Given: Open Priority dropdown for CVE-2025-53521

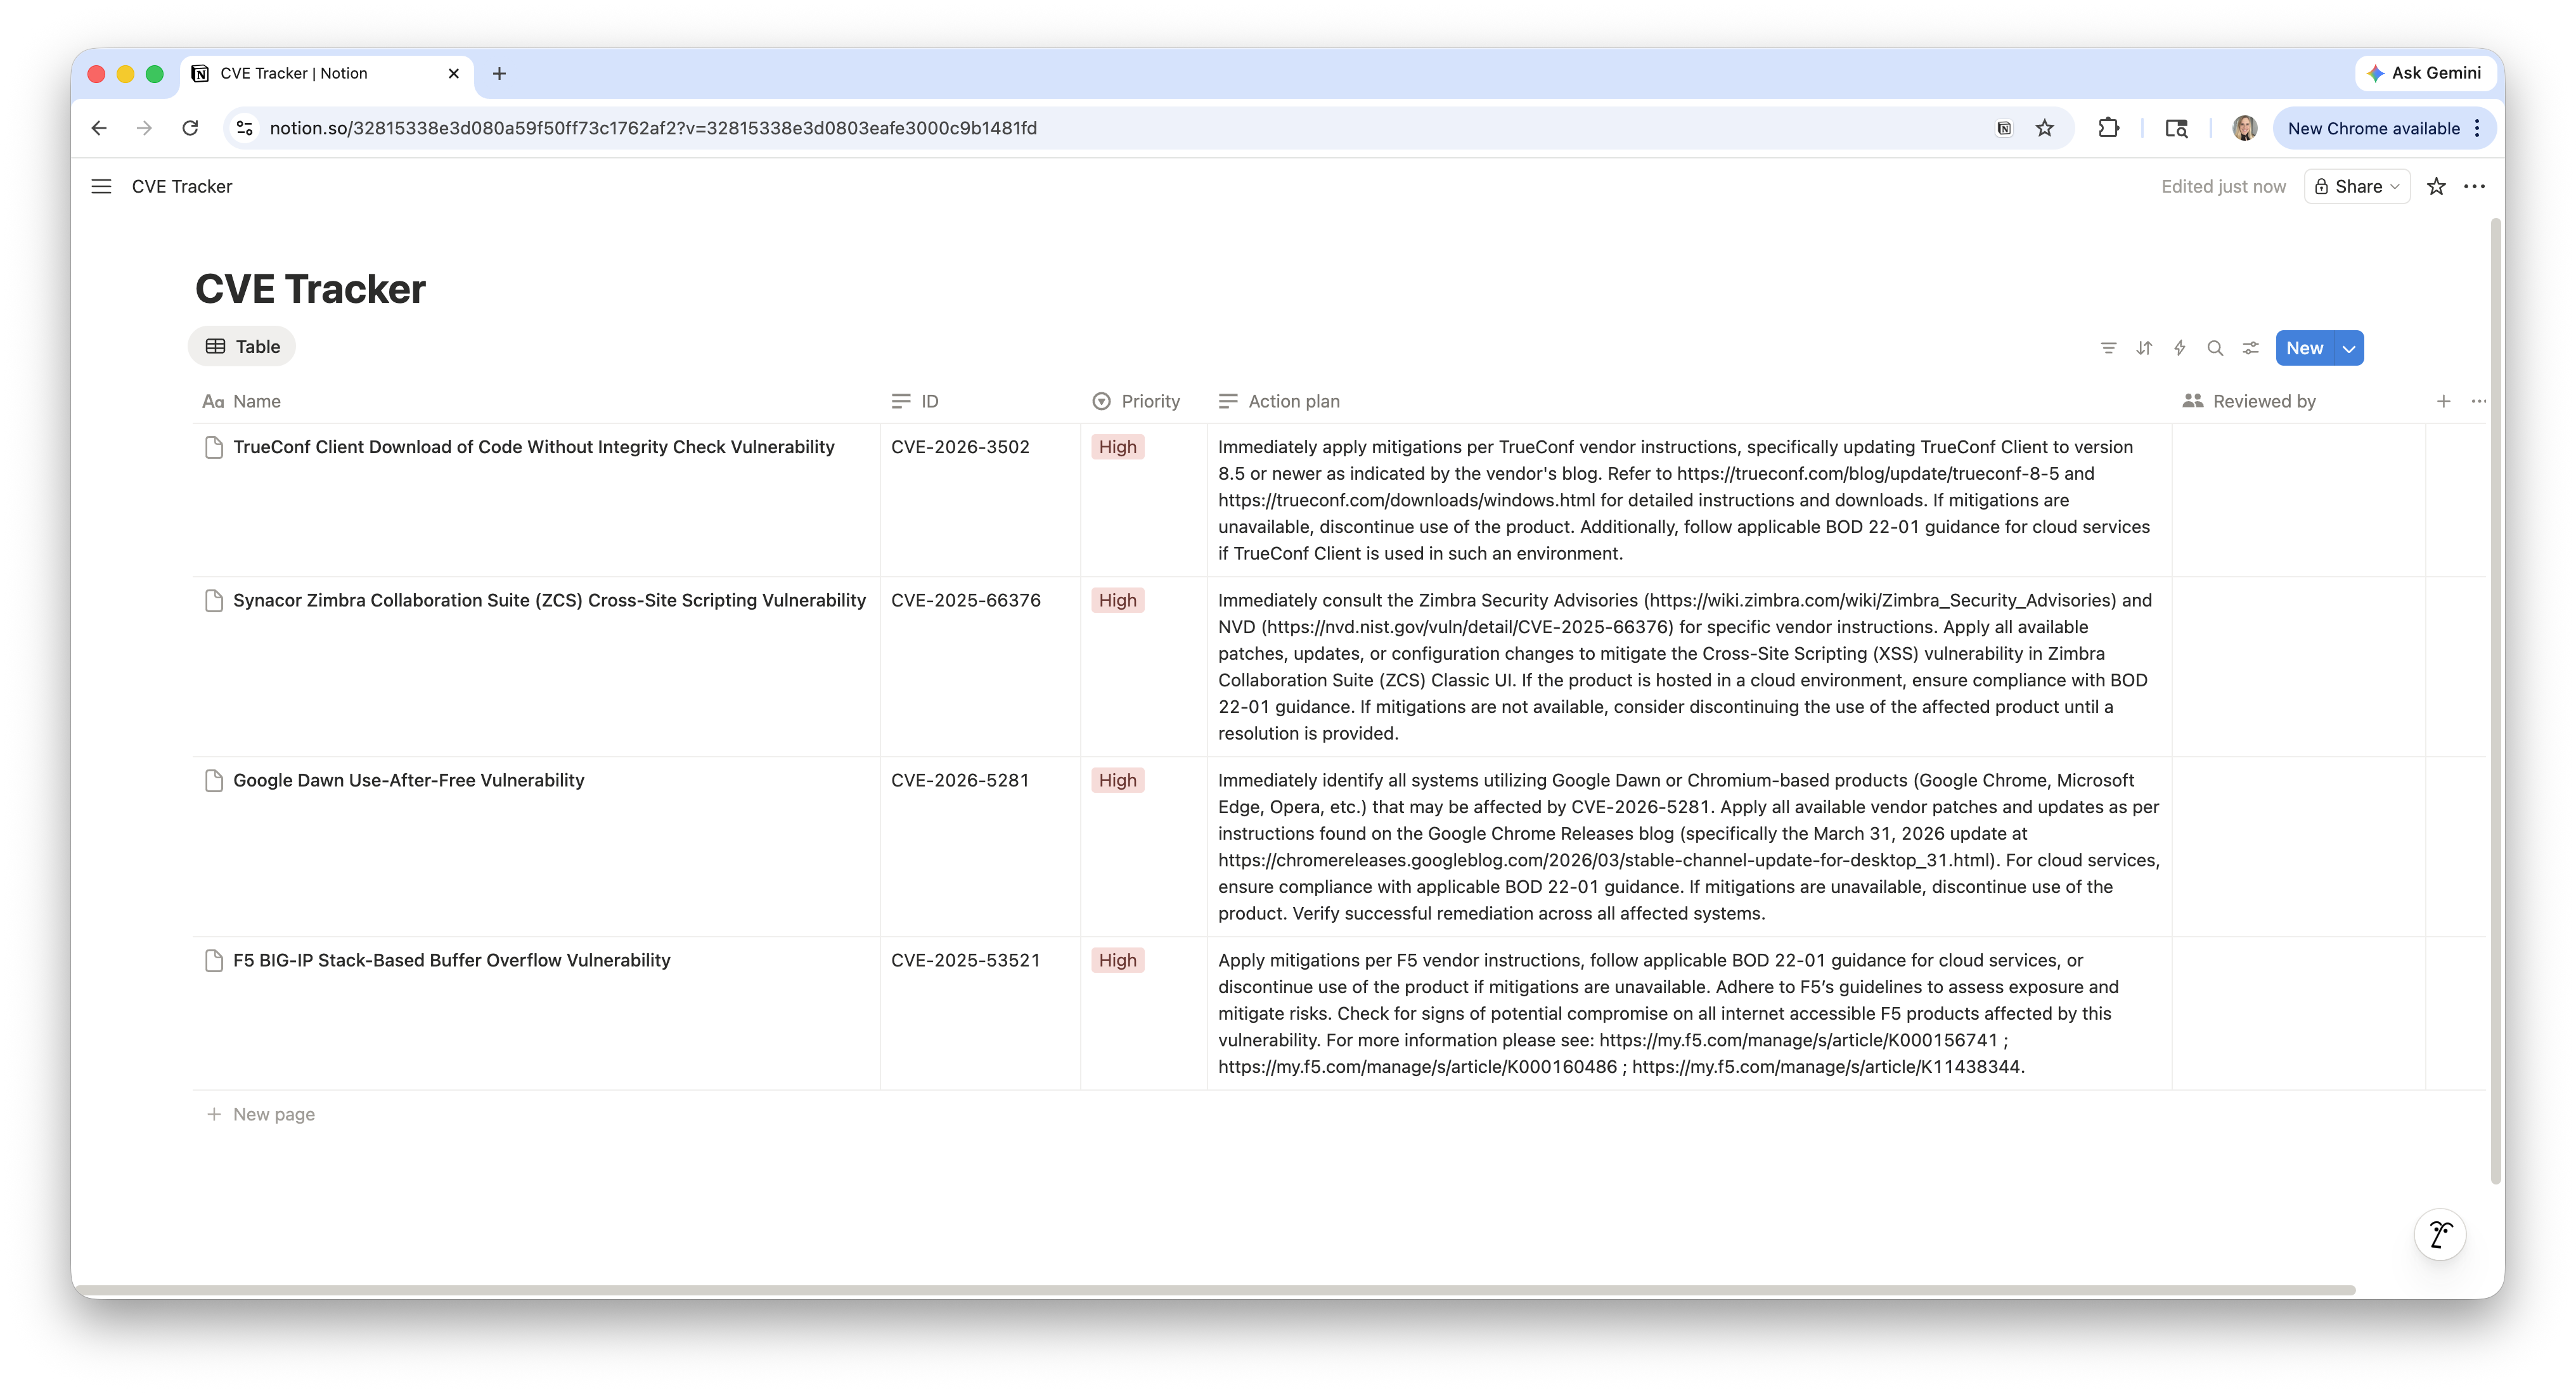Looking at the screenshot, I should click(1117, 960).
